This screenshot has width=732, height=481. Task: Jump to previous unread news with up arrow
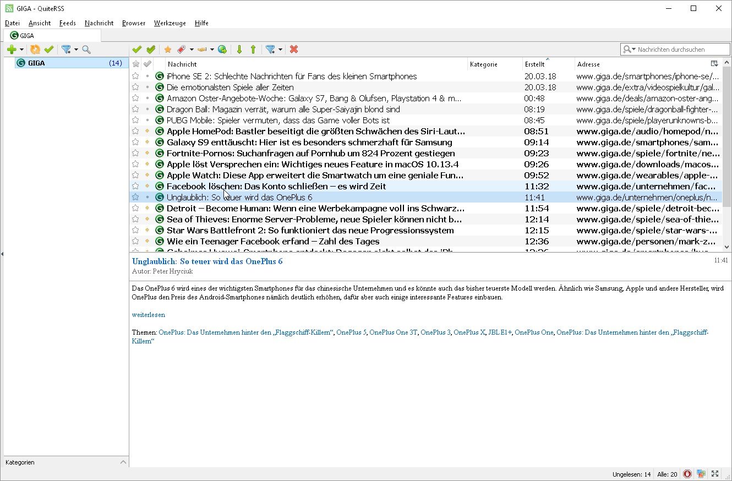click(x=253, y=49)
